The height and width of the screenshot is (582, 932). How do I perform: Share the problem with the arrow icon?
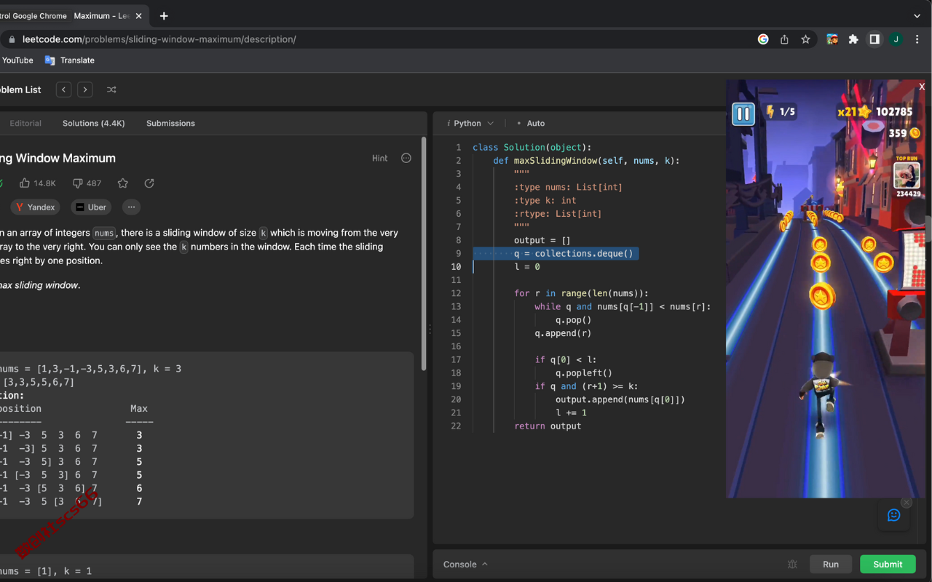click(x=149, y=183)
